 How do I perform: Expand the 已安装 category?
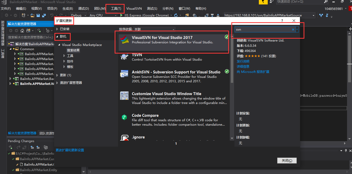click(x=57, y=29)
